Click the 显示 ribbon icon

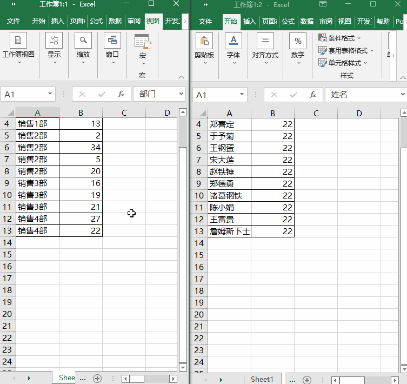coord(54,40)
